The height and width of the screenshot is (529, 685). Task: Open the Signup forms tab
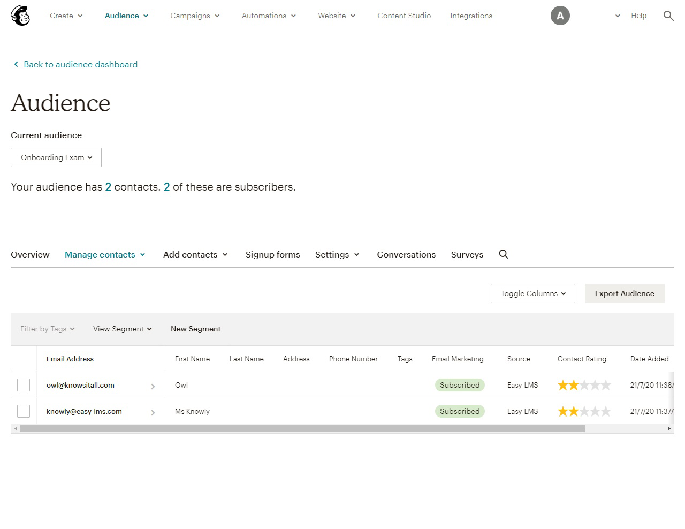(273, 254)
